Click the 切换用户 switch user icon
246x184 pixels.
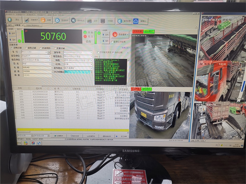tap(26, 20)
